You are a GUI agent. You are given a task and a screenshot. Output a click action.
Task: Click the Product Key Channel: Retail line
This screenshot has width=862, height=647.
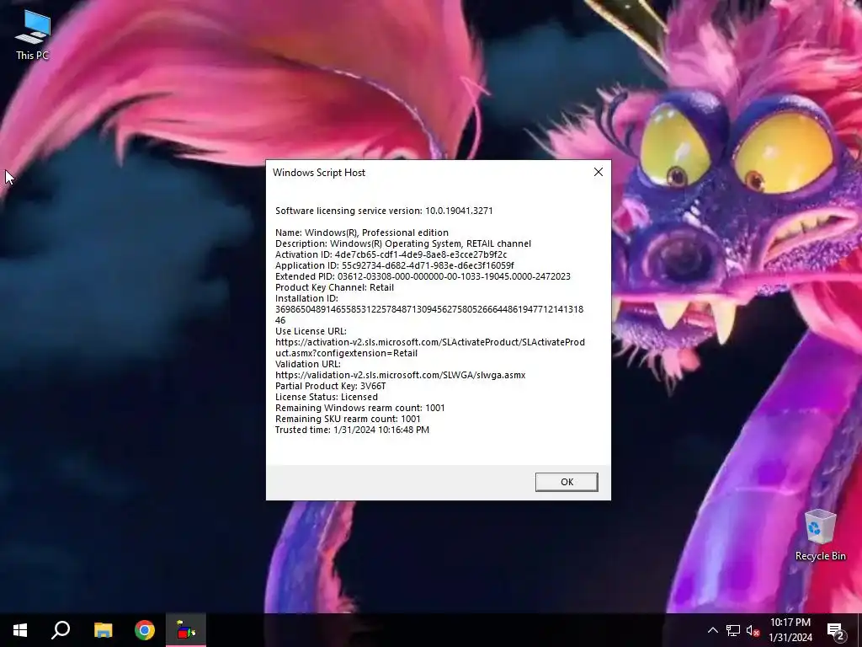334,287
